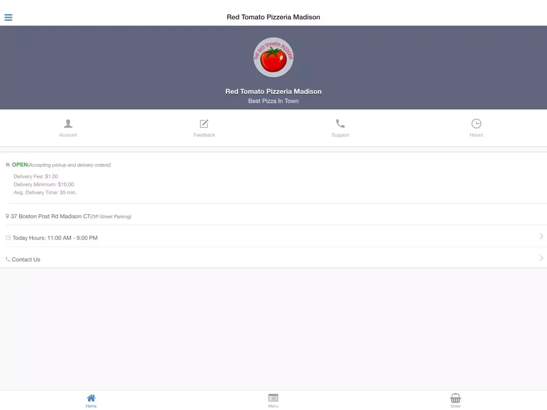Click banner heading Red Tomato Pizzeria Madison
Viewport: 547px width, 410px height.
(x=273, y=91)
